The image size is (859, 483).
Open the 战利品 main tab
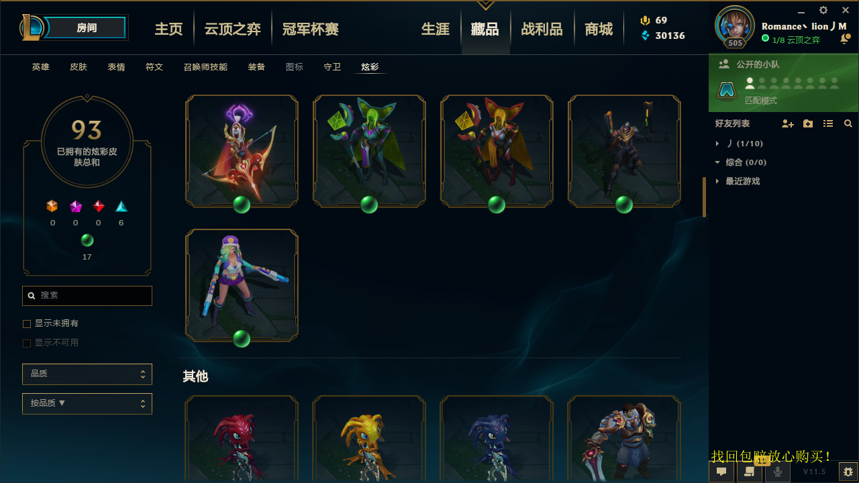pos(542,29)
